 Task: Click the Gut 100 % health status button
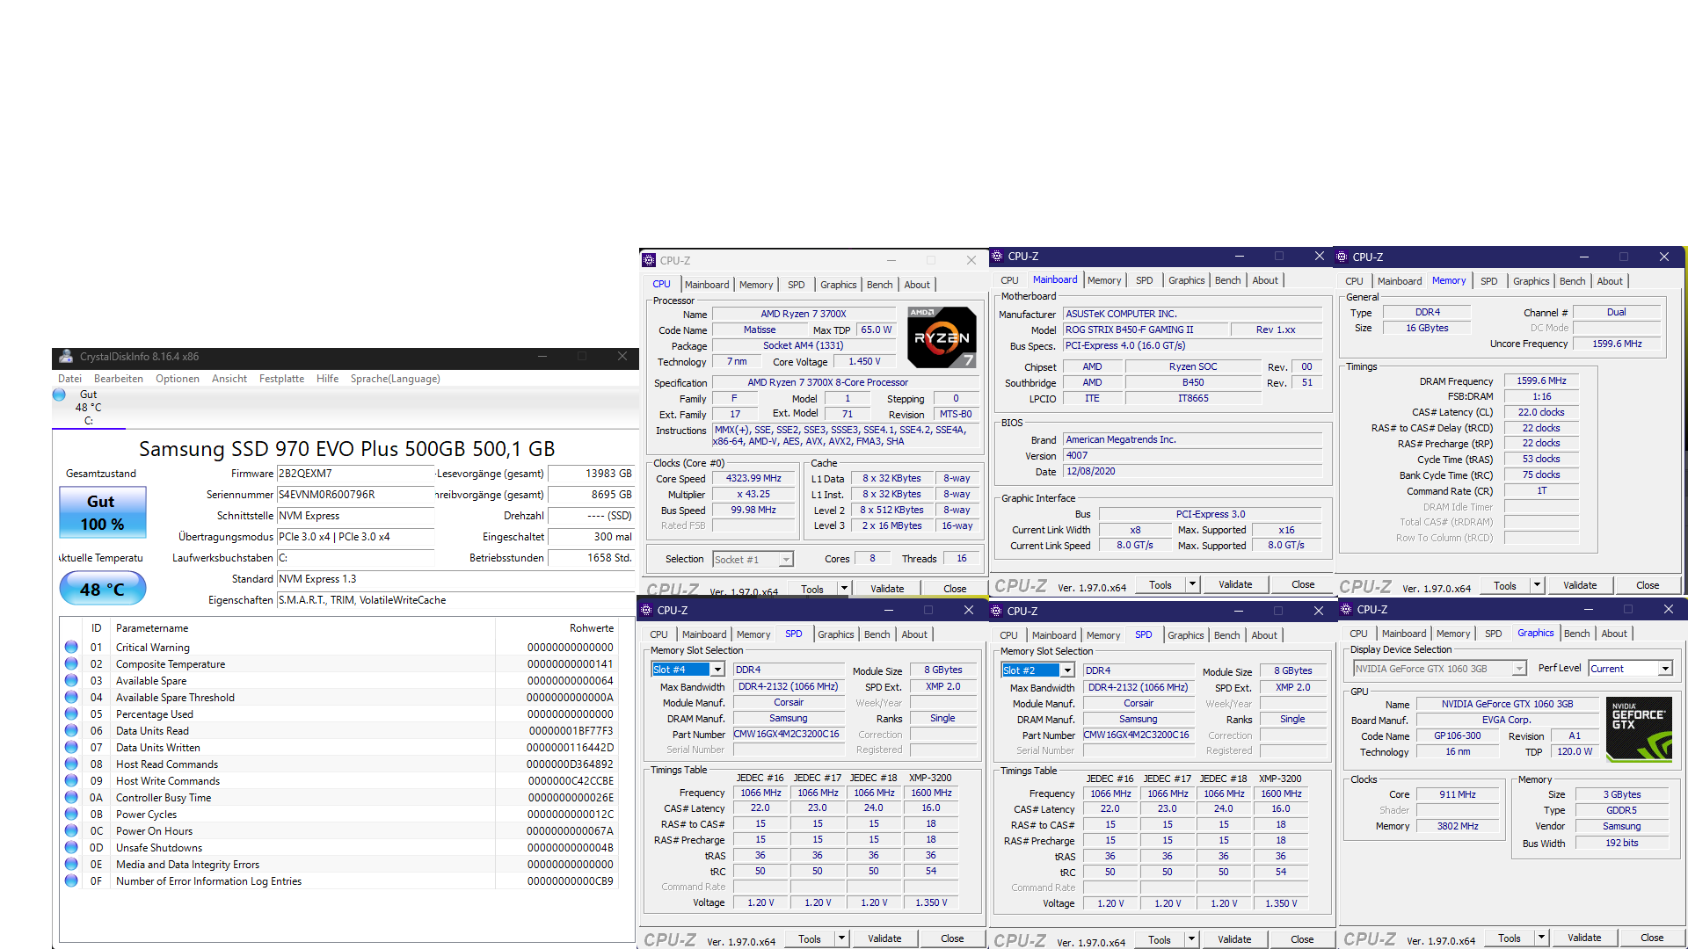coord(103,512)
